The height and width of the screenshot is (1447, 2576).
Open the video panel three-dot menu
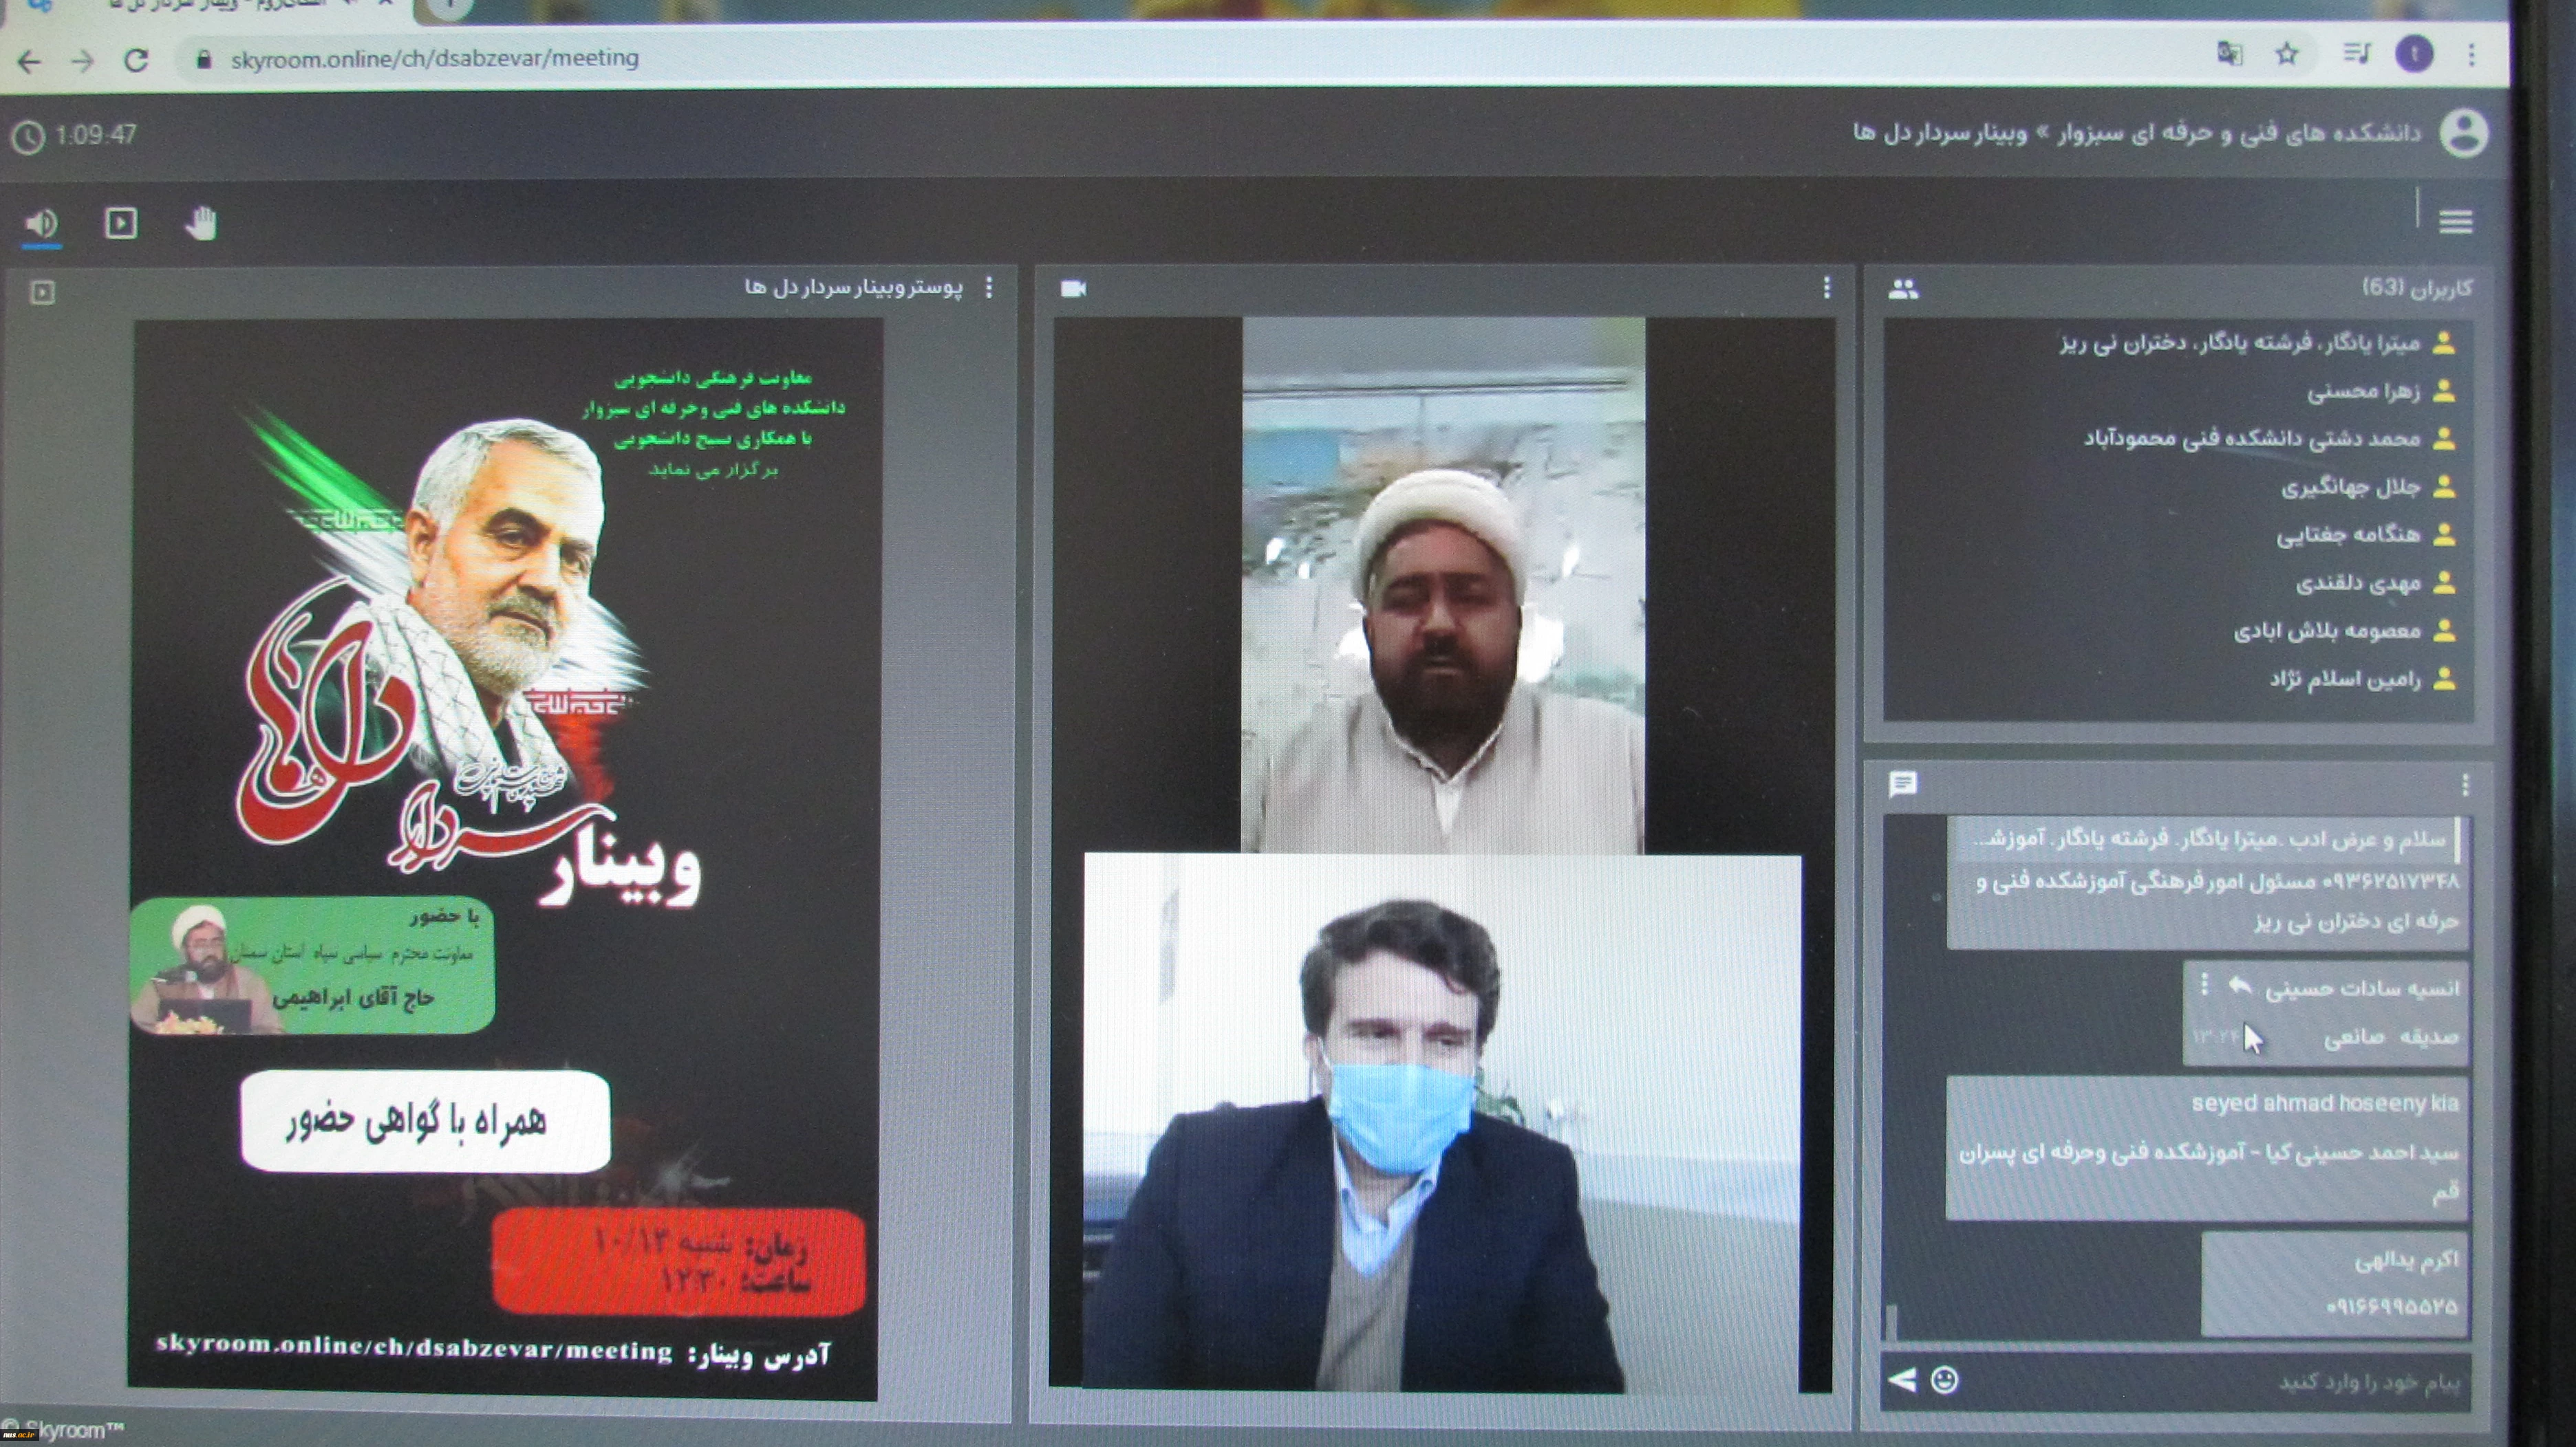click(1826, 287)
